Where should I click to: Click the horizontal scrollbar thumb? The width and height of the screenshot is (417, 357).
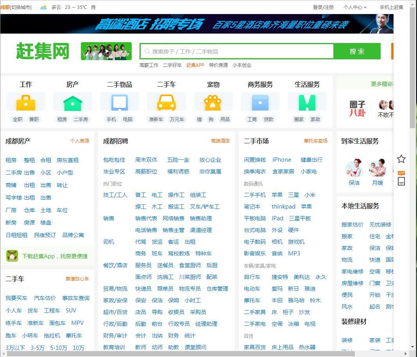click(x=181, y=354)
